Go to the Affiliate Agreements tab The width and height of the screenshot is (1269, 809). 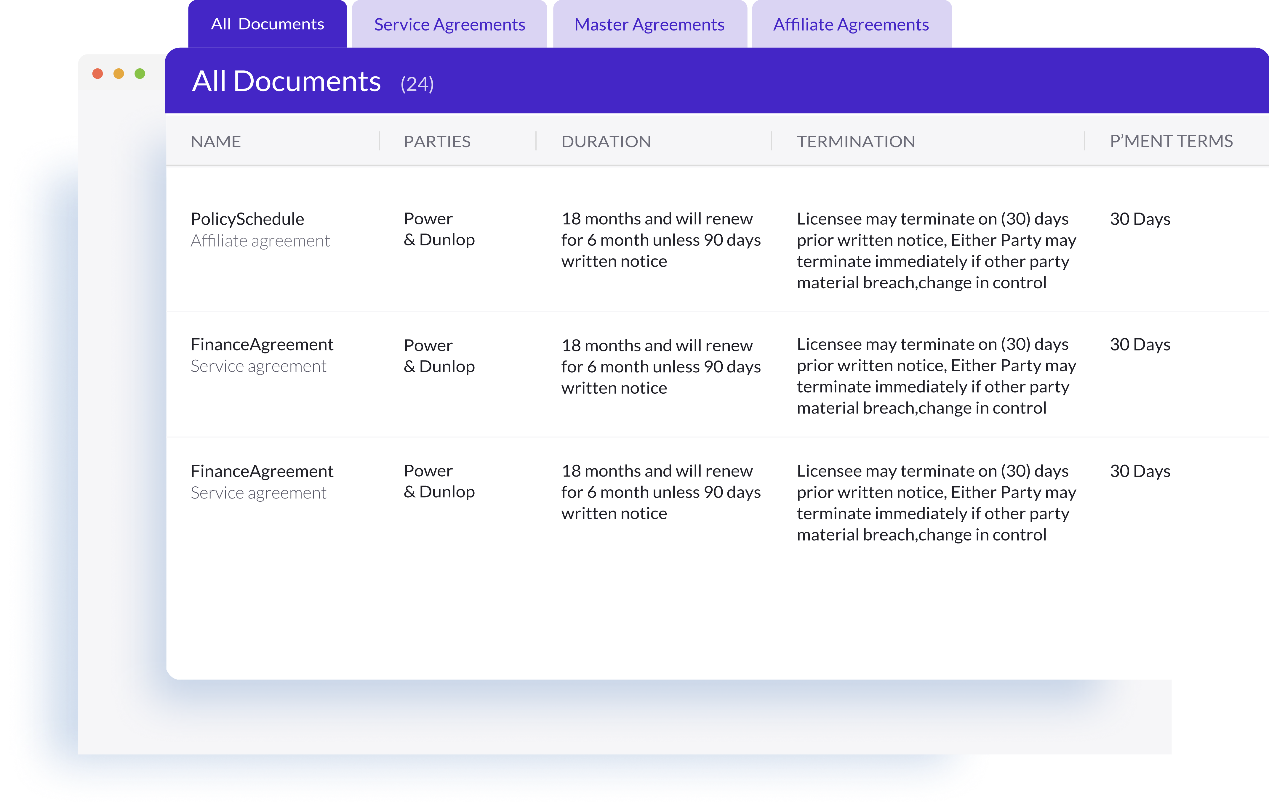[x=851, y=24]
